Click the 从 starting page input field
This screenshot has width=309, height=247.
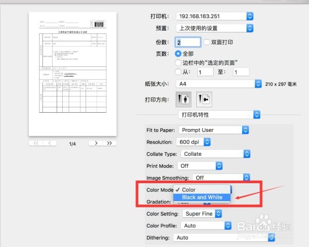click(x=205, y=72)
